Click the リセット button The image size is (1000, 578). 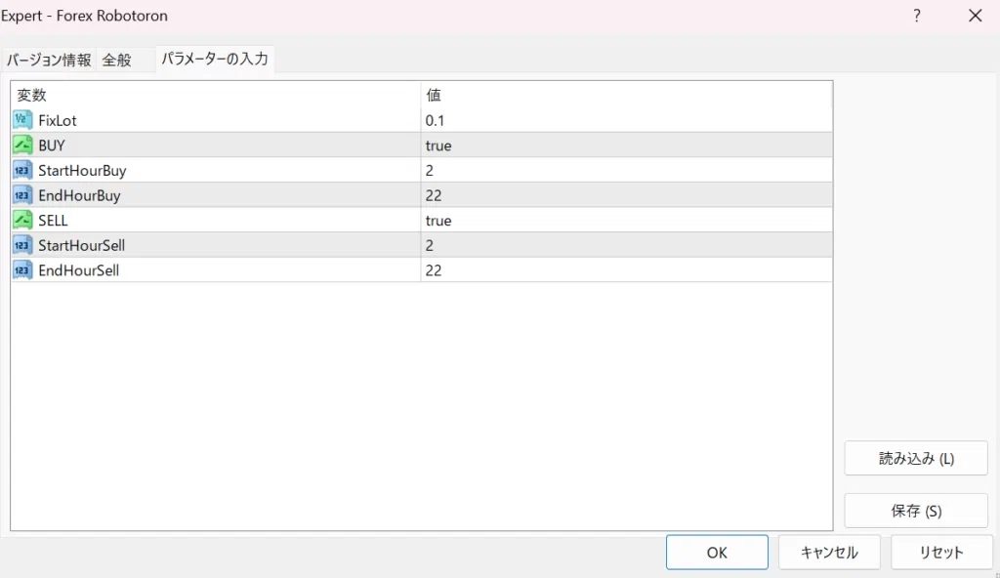point(941,553)
